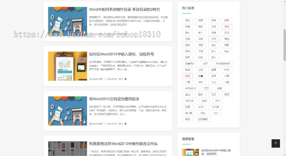
Task: Select the 背景图片 tag
Action: 190,64
